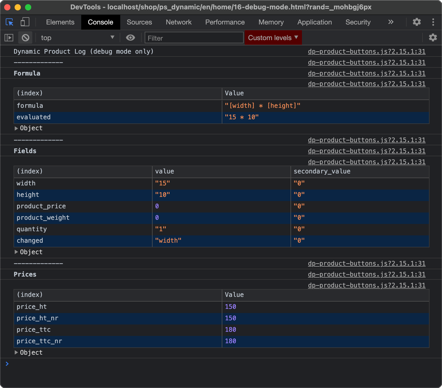The height and width of the screenshot is (388, 442).
Task: Open source link directly above the Prices table
Action: pyautogui.click(x=367, y=285)
